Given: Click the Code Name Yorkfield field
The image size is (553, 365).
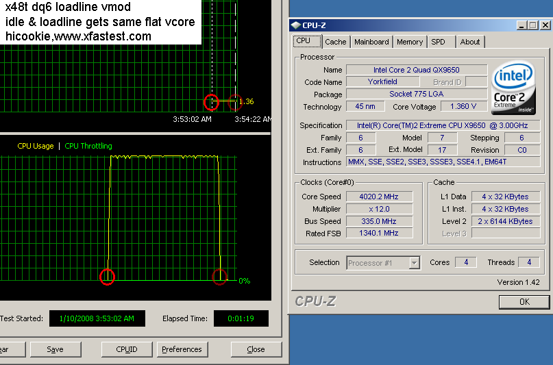Looking at the screenshot, I should click(382, 81).
